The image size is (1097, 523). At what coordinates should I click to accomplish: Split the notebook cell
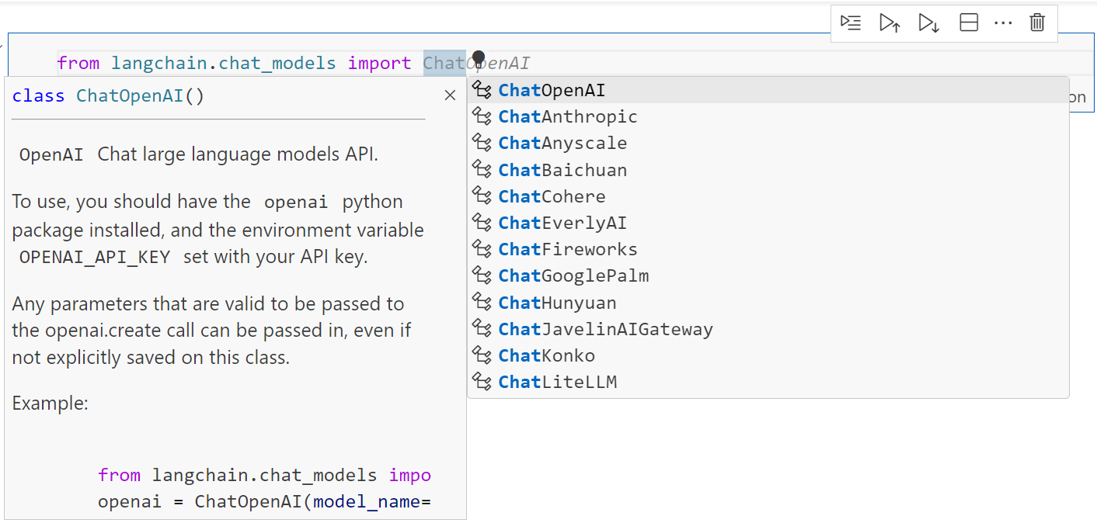click(969, 23)
